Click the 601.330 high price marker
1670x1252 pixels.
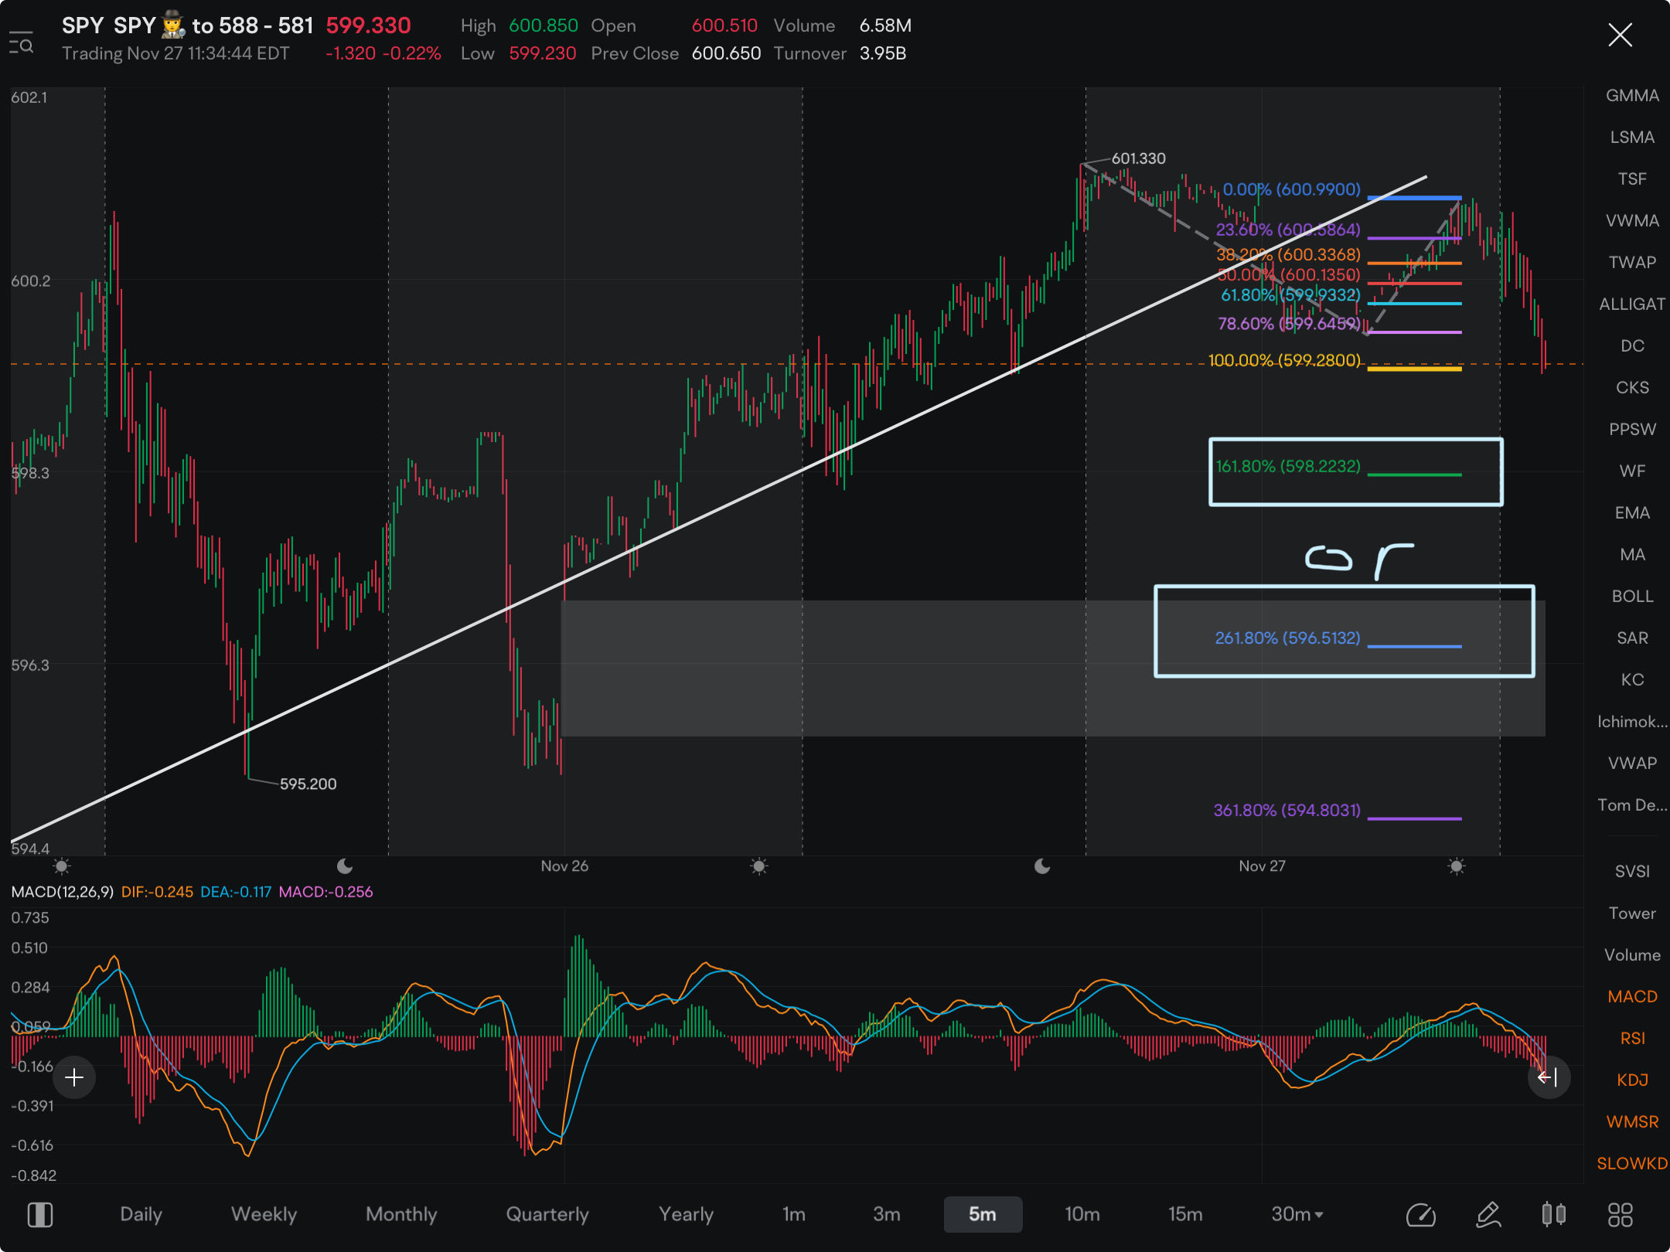(x=1138, y=158)
